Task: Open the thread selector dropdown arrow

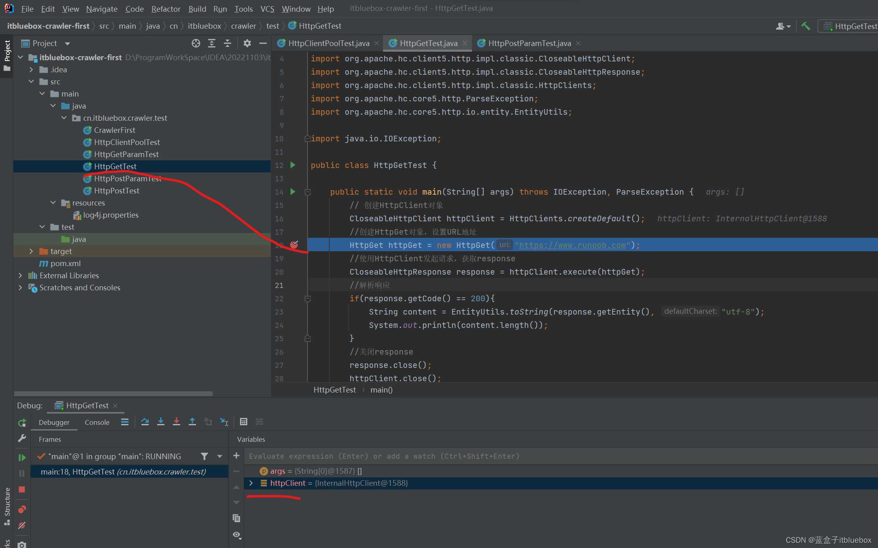Action: 220,456
